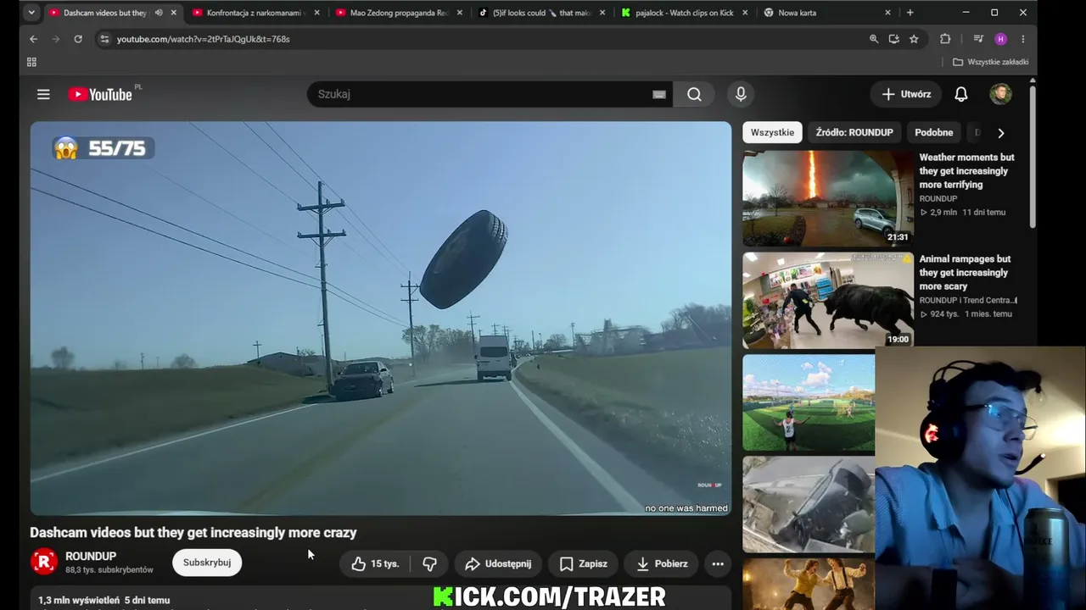Open the fire tornado weather video thumbnail
Image resolution: width=1086 pixels, height=610 pixels.
tap(828, 199)
